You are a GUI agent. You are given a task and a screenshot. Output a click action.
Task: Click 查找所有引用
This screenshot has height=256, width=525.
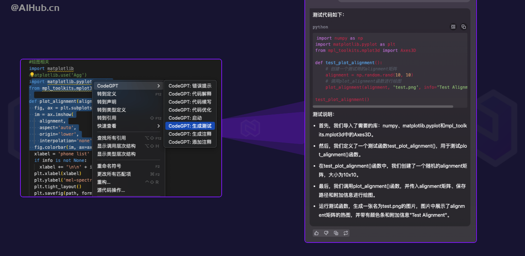click(x=129, y=138)
